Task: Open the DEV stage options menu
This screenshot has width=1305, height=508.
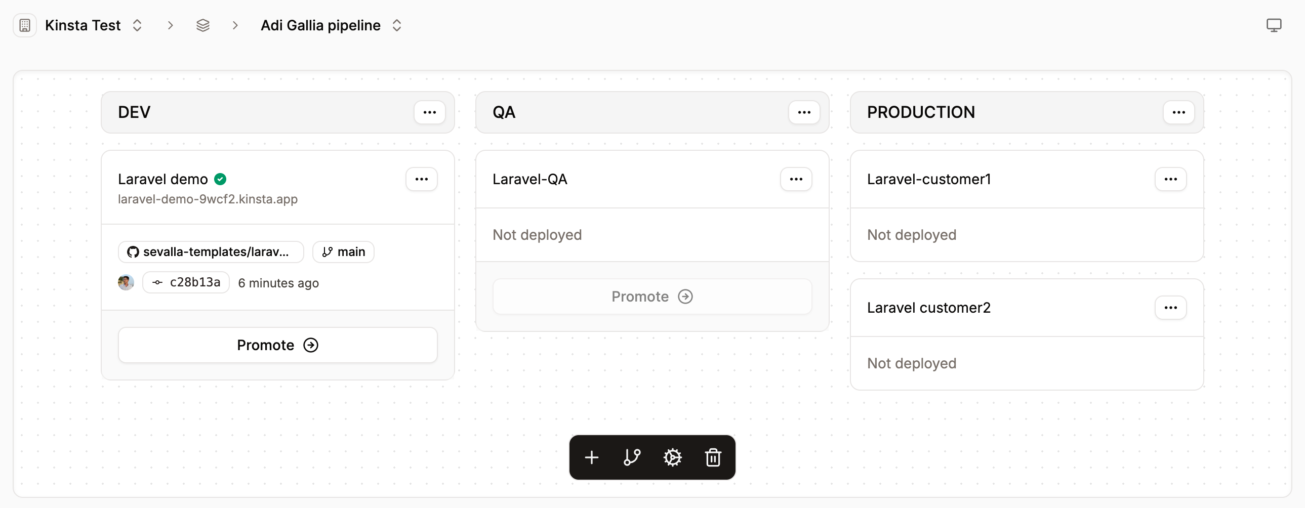Action: pyautogui.click(x=430, y=112)
